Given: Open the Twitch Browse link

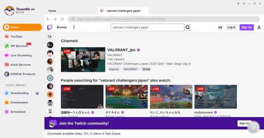Looking at the screenshot, I should [x=61, y=27].
